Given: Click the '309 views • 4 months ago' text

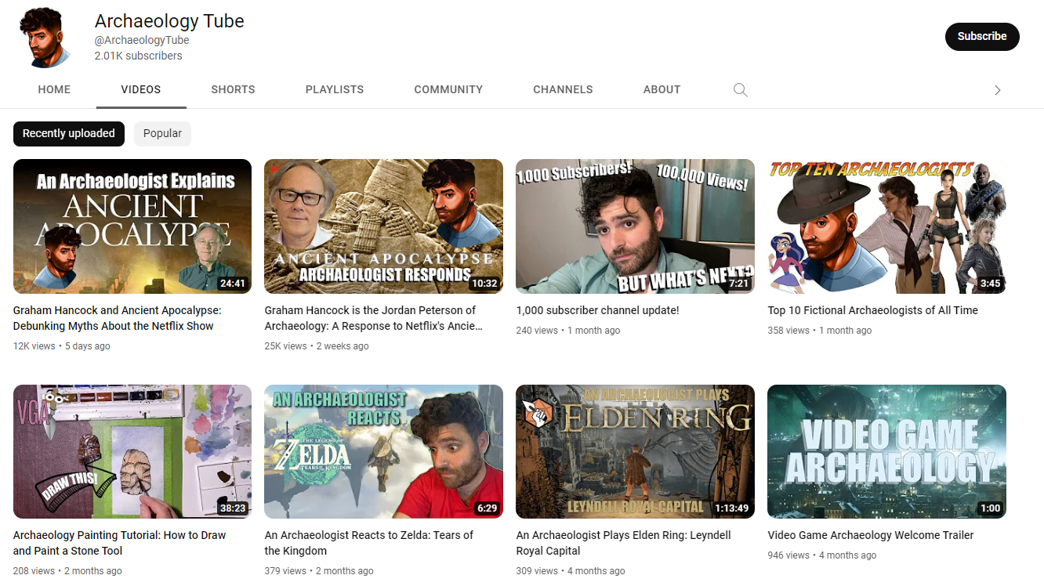Looking at the screenshot, I should pyautogui.click(x=571, y=571).
